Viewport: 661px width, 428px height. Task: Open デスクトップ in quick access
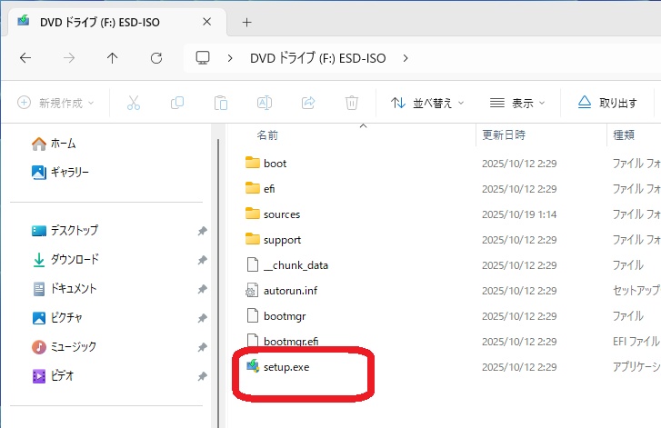tap(65, 231)
